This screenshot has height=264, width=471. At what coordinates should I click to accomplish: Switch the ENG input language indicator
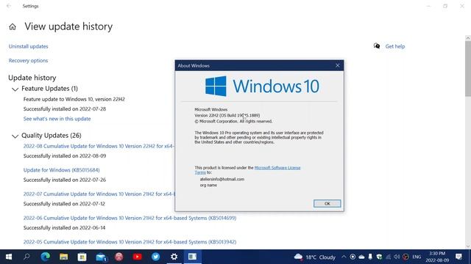(417, 257)
